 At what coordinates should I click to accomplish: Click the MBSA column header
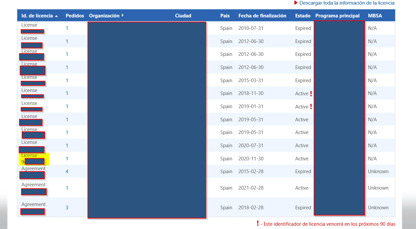[x=375, y=16]
